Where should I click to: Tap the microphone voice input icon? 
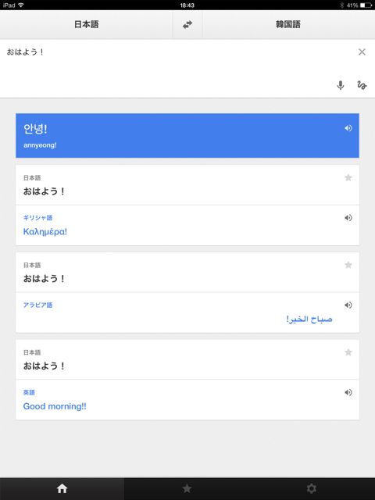pos(341,85)
